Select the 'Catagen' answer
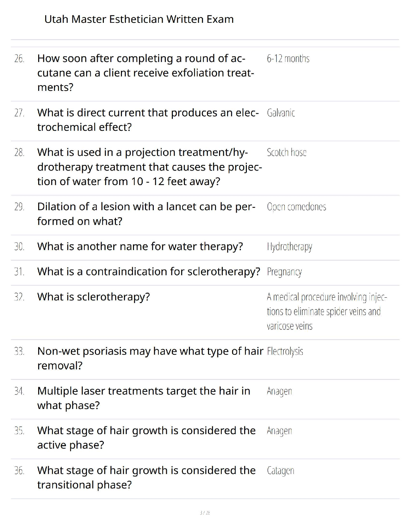The image size is (410, 531). click(x=280, y=471)
